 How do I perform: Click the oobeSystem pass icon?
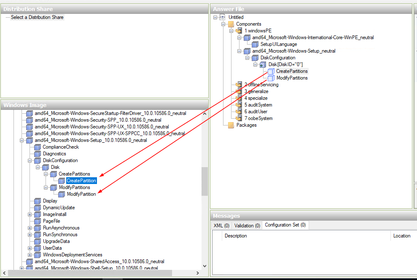click(x=239, y=118)
